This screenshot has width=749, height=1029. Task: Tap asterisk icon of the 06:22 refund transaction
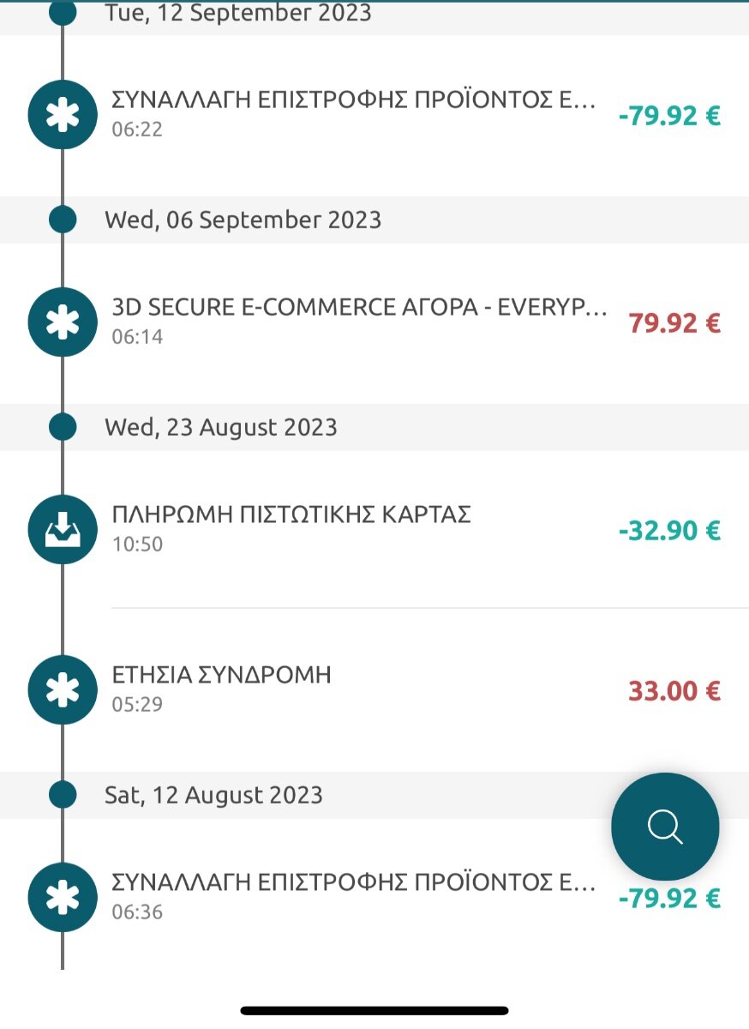tap(63, 116)
